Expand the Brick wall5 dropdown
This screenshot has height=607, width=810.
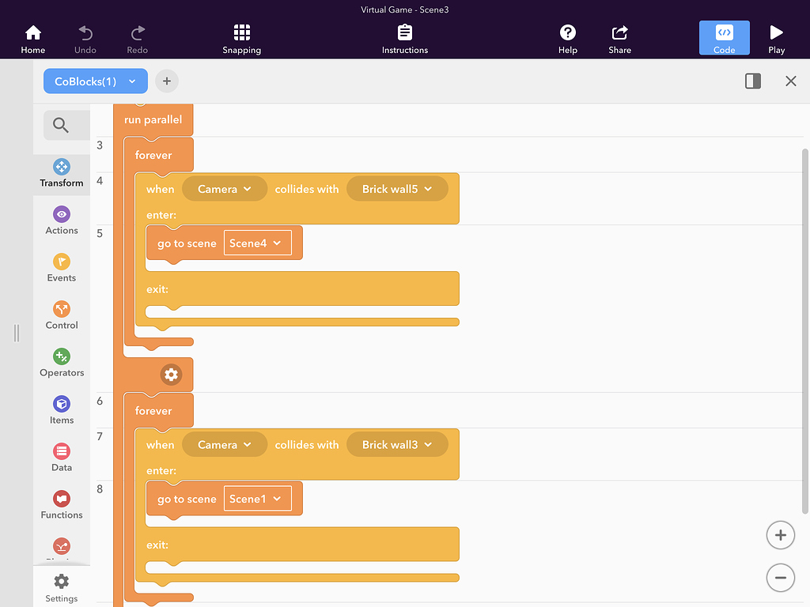click(397, 189)
